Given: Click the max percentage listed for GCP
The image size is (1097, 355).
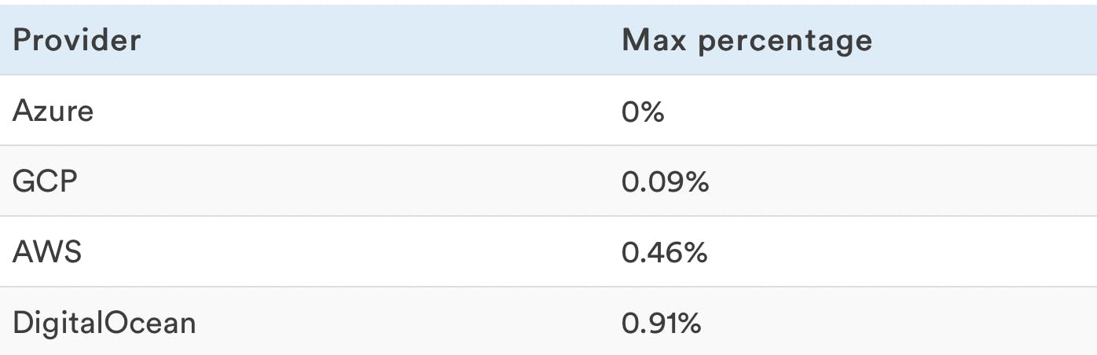Looking at the screenshot, I should tap(665, 182).
